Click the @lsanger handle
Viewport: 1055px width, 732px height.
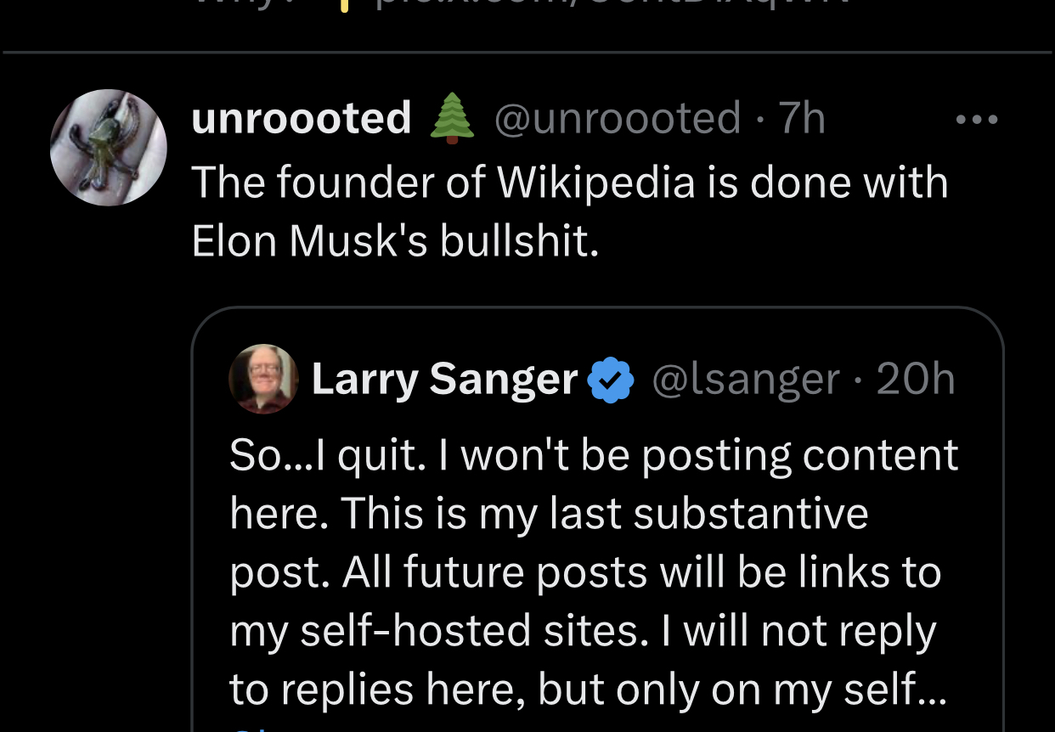[746, 379]
